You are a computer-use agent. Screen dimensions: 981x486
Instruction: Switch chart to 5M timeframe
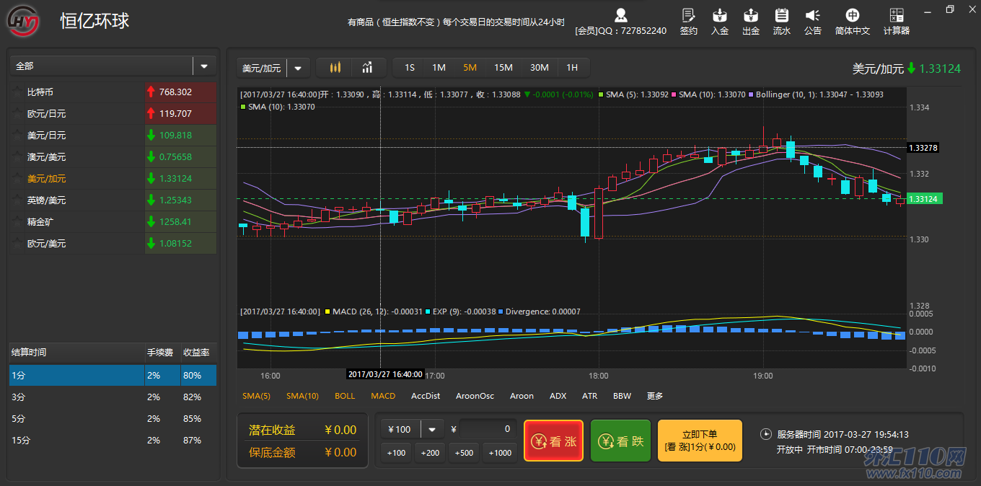(x=470, y=68)
